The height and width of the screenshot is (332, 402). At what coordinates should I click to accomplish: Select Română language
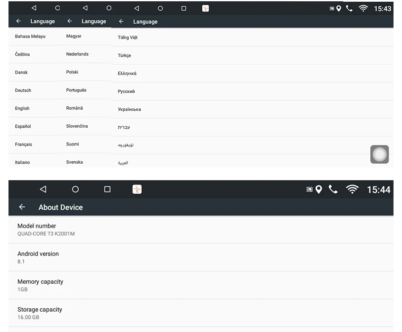coord(85,108)
